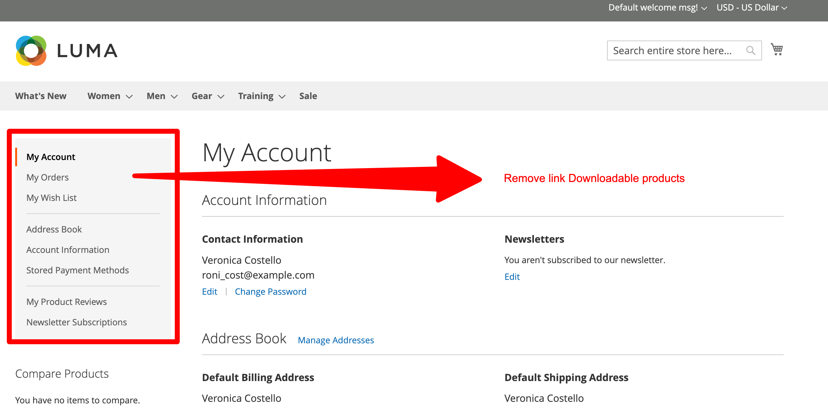Open Address Book sidebar link
Viewport: 828px width, 408px height.
[x=54, y=229]
